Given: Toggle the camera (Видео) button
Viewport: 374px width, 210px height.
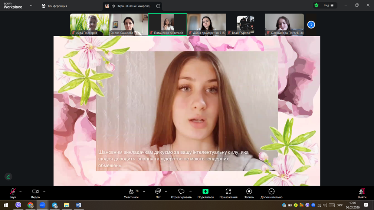Looking at the screenshot, I should pos(35,191).
